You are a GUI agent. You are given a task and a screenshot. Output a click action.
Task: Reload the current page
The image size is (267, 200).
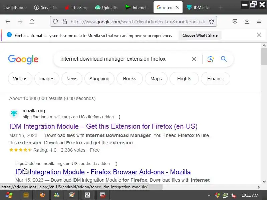[x=32, y=22]
